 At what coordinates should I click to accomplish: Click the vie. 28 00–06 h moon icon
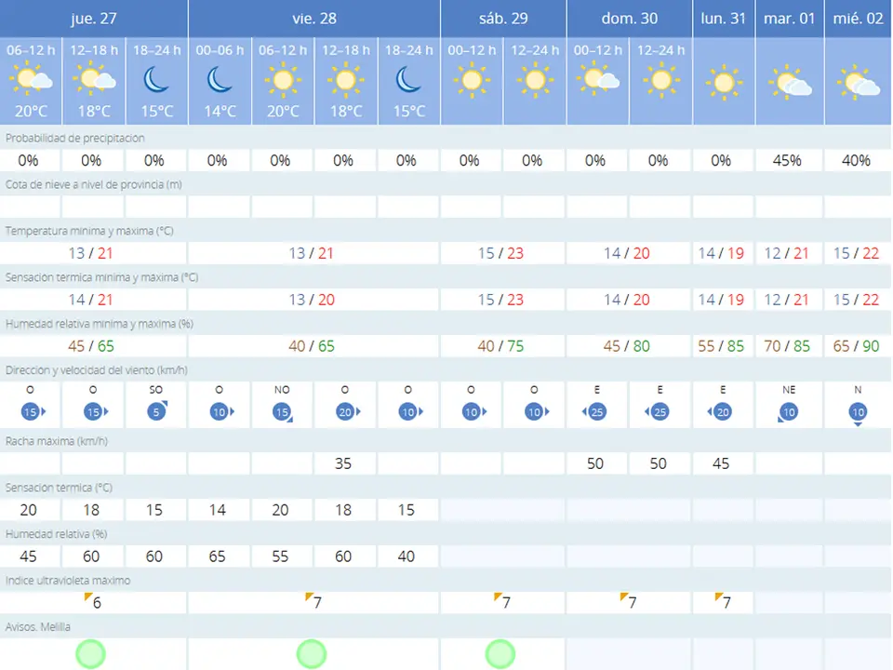[x=220, y=80]
